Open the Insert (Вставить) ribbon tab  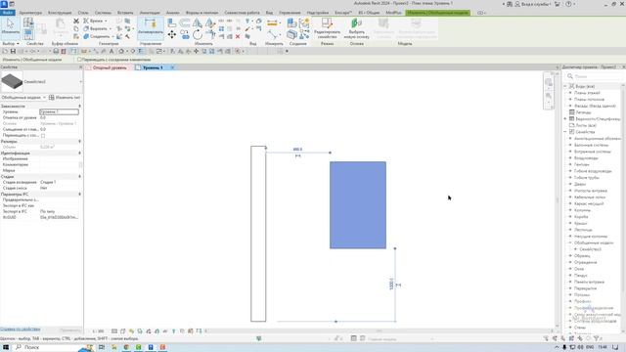125,13
